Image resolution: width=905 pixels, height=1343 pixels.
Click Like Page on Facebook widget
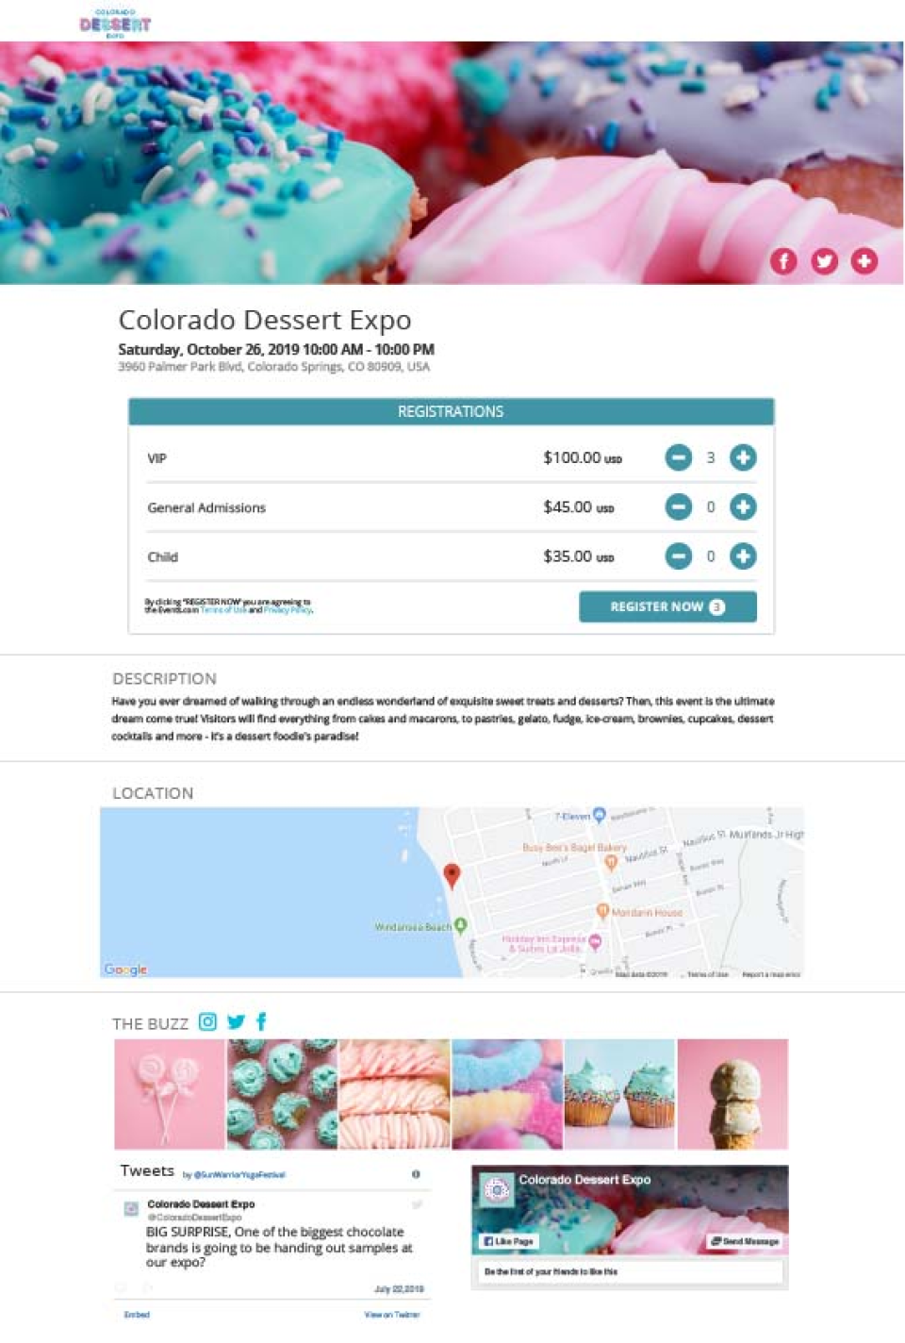coord(509,1241)
